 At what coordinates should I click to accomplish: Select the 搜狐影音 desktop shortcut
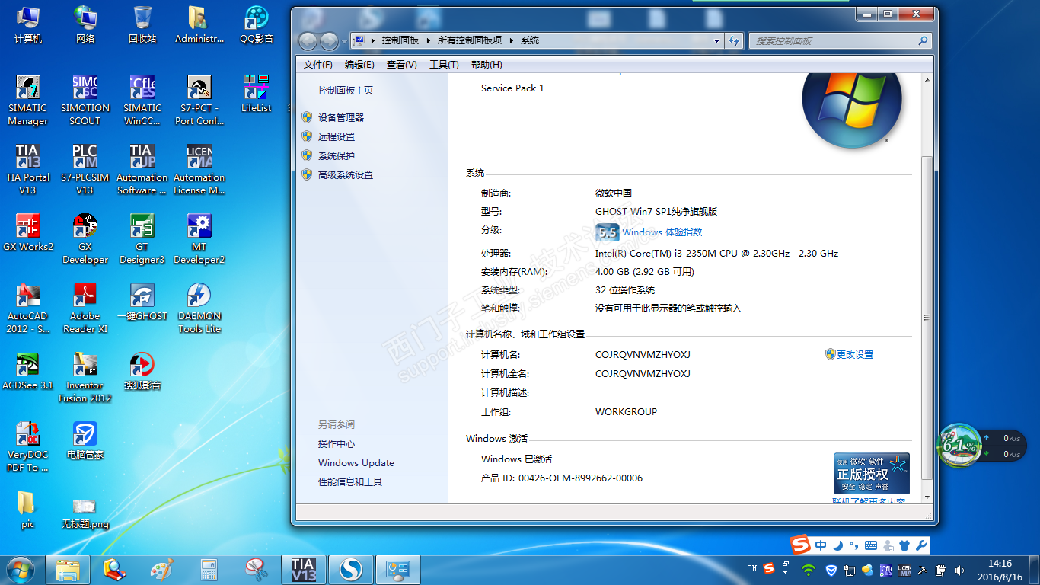(142, 371)
